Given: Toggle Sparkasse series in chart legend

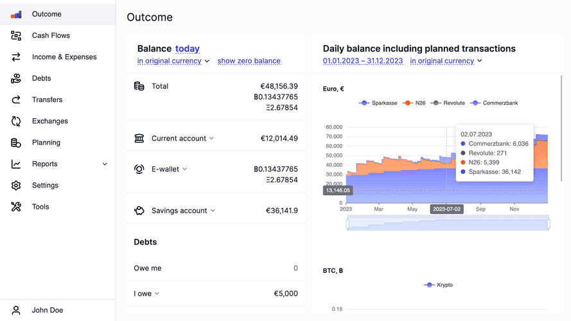Looking at the screenshot, I should point(378,103).
